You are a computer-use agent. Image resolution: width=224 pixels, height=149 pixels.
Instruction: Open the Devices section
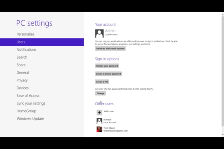point(22,88)
